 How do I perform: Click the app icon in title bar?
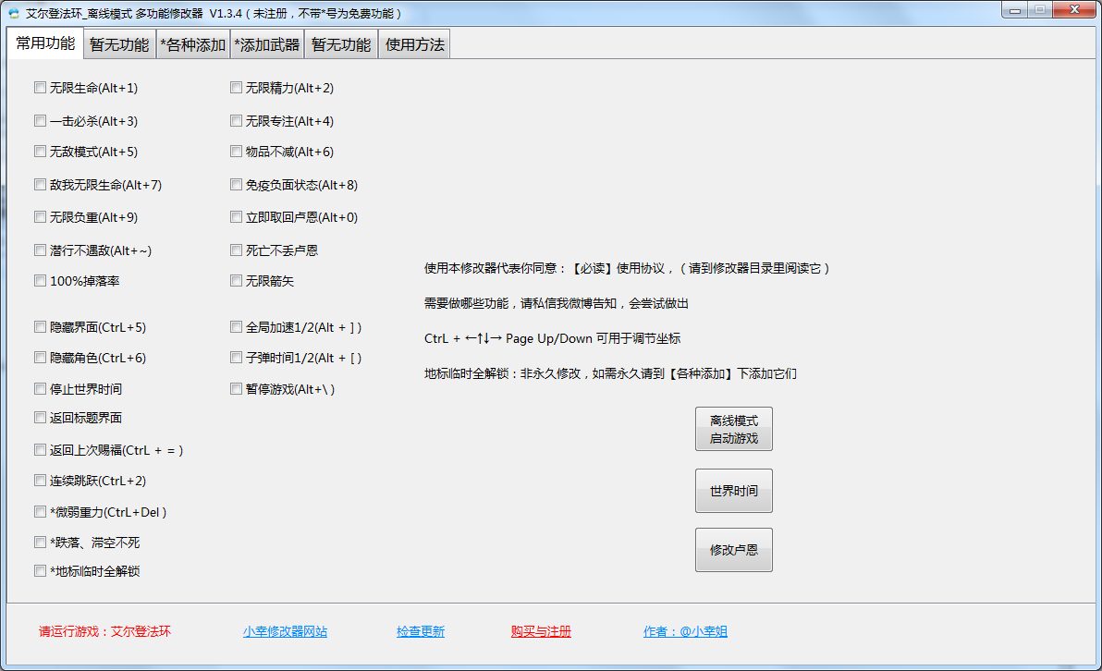coord(13,13)
